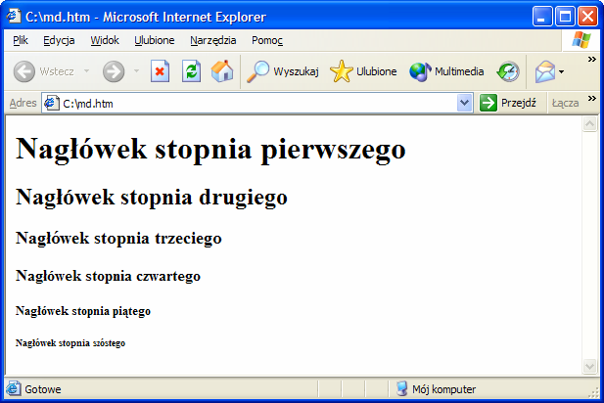
Task: Open the Plik menu
Action: pos(21,40)
